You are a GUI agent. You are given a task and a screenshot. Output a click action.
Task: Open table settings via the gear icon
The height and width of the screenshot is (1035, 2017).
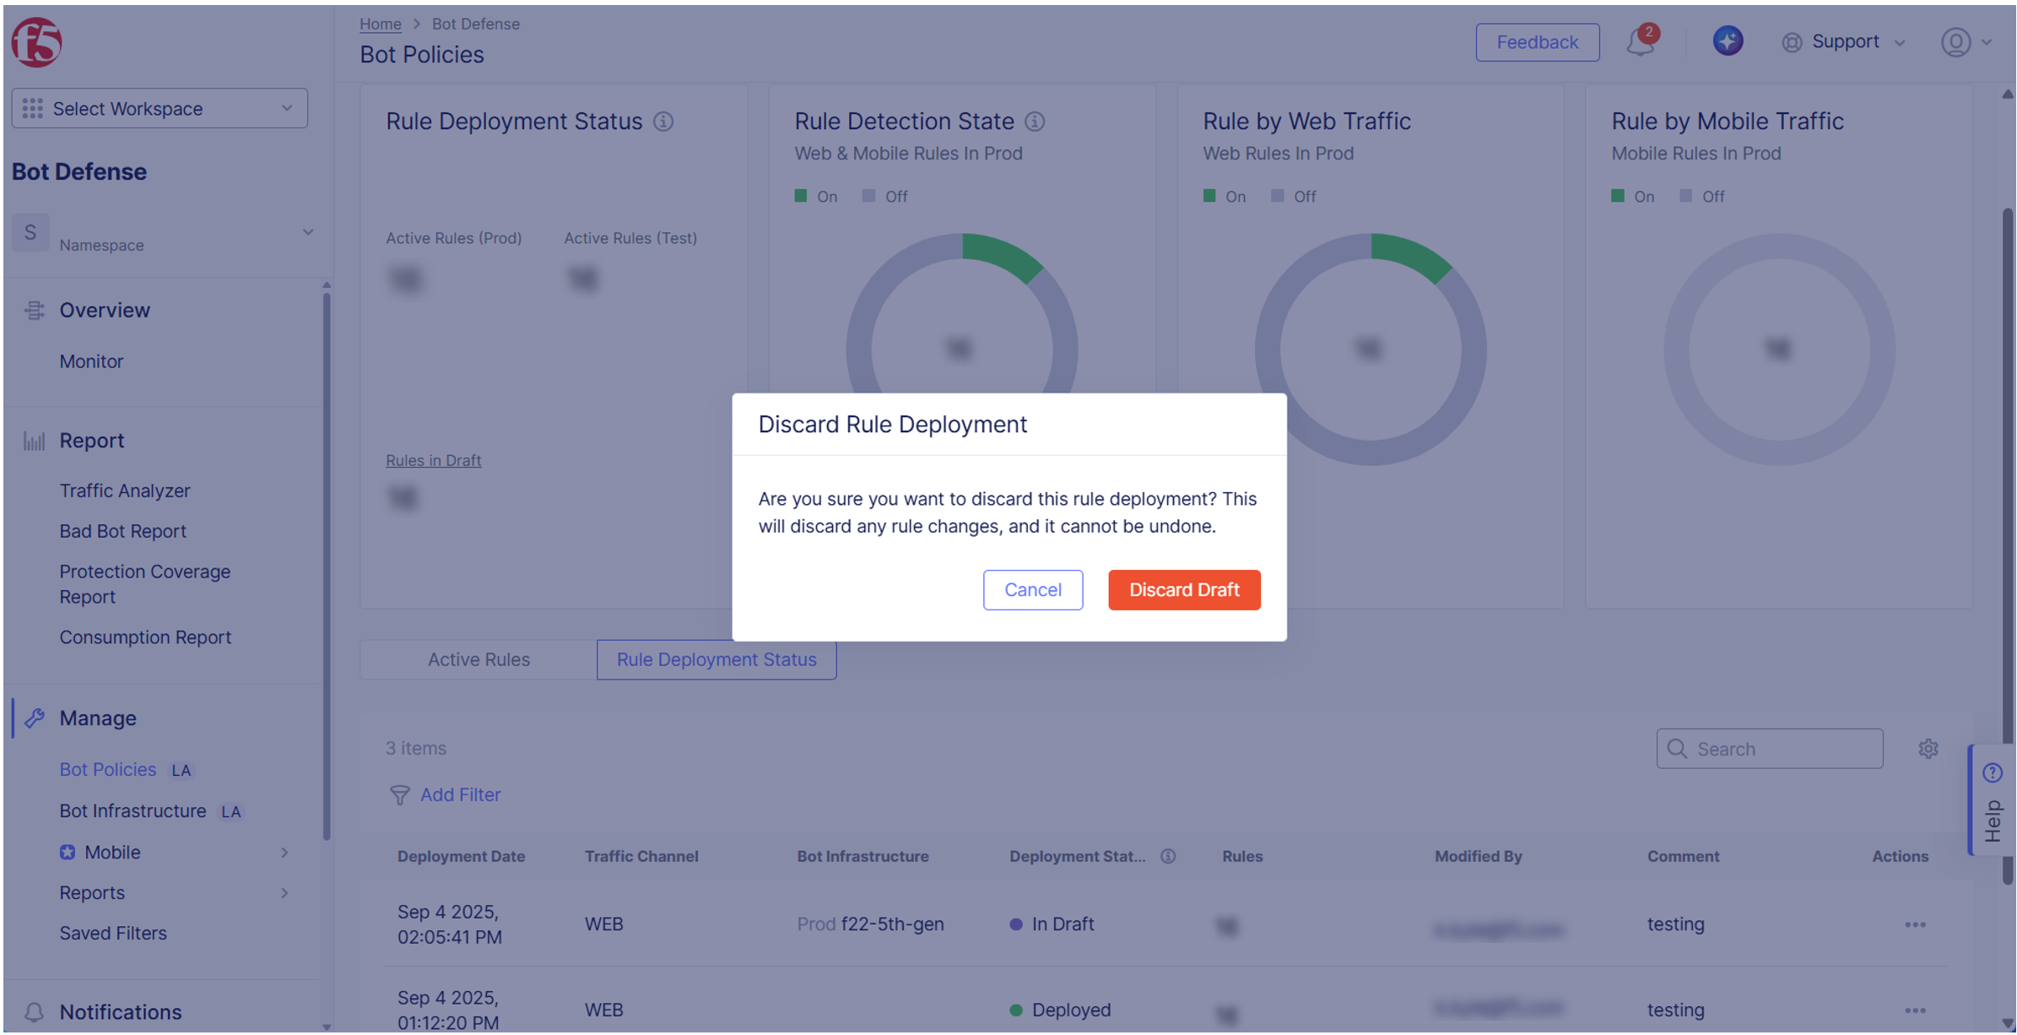1928,748
